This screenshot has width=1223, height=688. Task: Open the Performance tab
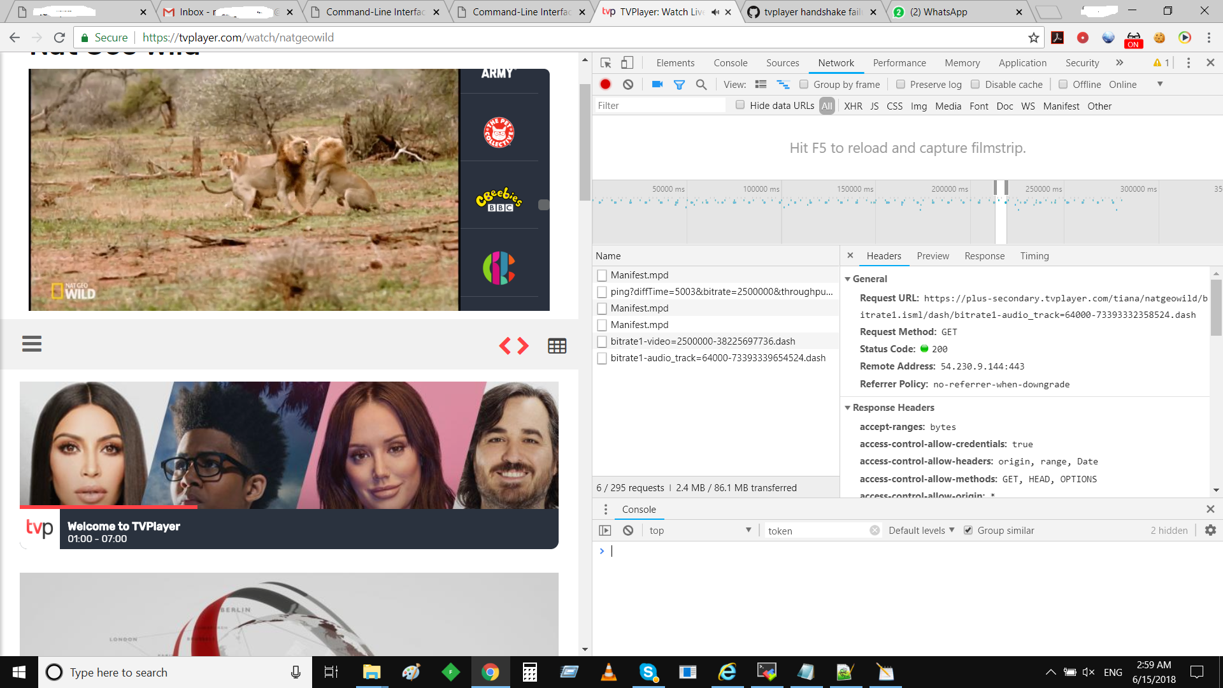point(899,62)
